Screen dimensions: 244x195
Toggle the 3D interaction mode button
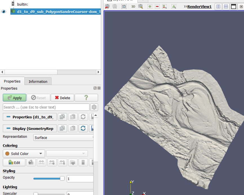coord(133,6)
